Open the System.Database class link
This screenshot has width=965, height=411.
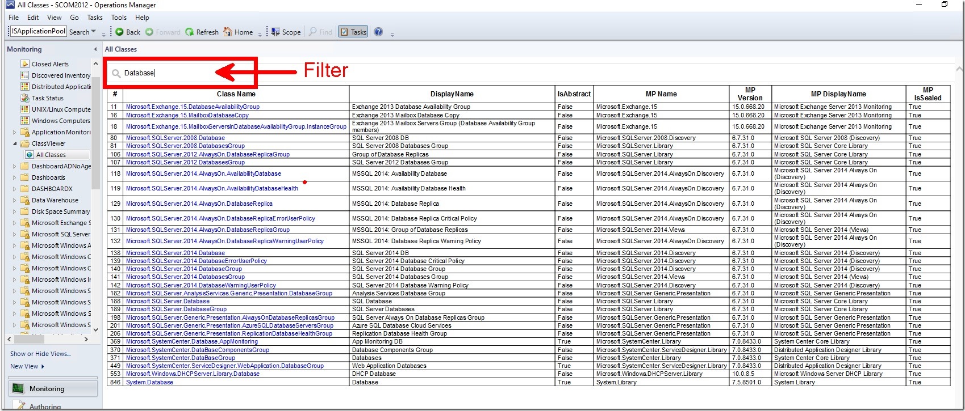pyautogui.click(x=149, y=382)
